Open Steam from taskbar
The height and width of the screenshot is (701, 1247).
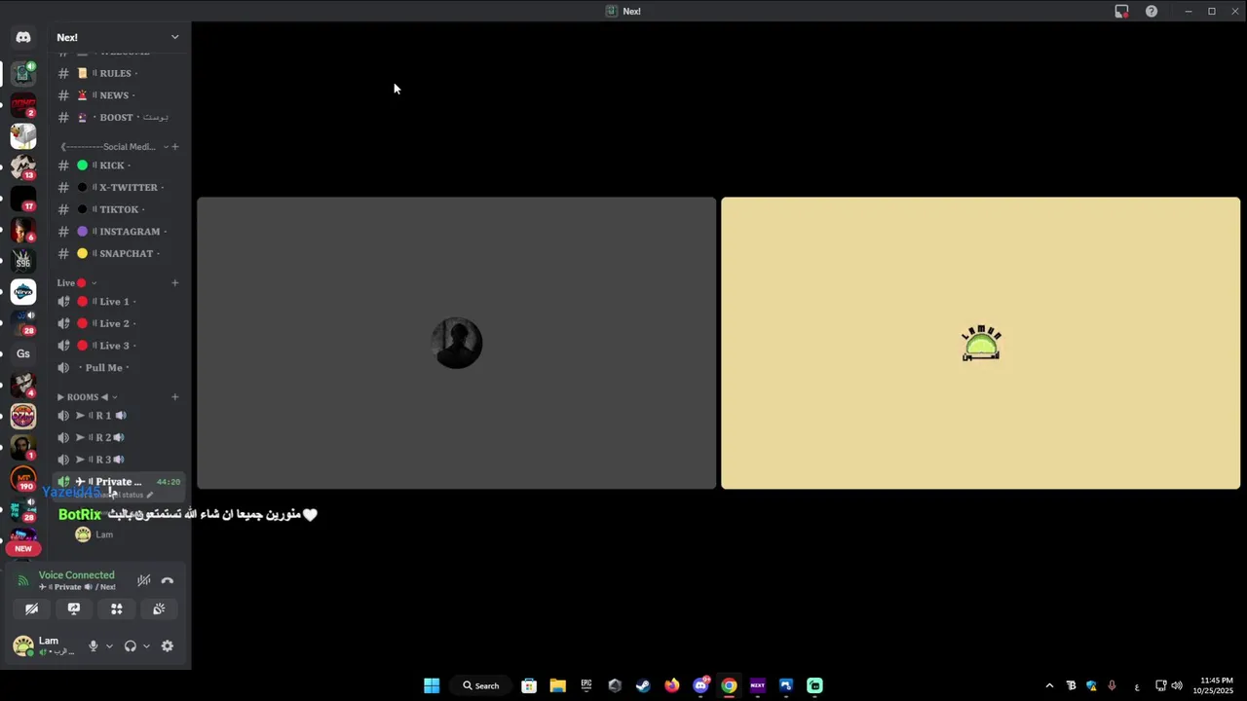click(x=643, y=685)
